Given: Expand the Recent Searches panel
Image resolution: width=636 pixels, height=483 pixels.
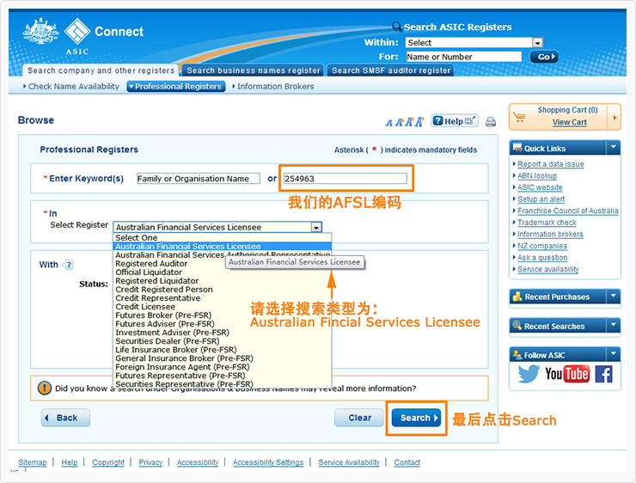Looking at the screenshot, I should coord(614,325).
